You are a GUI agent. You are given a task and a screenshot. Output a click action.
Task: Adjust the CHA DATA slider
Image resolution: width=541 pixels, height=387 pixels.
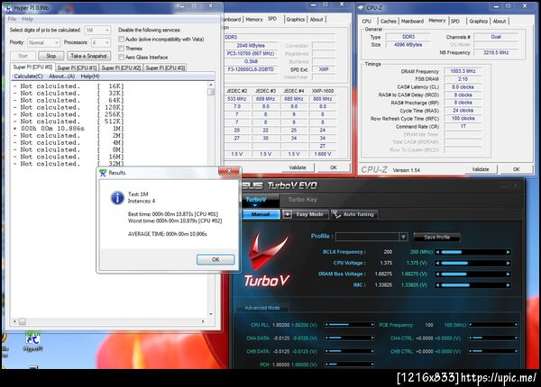coord(349,338)
